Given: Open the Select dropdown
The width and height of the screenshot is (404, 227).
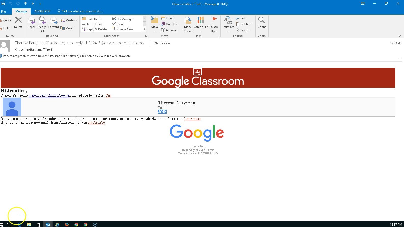Looking at the screenshot, I should [x=244, y=30].
